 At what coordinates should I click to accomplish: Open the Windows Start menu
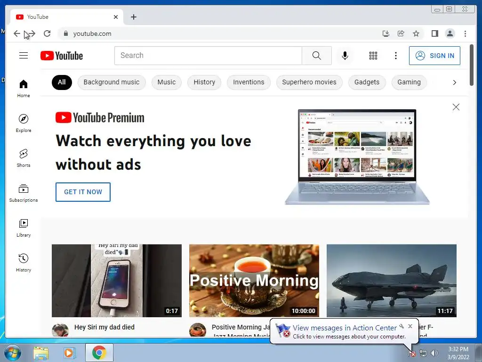pos(13,353)
